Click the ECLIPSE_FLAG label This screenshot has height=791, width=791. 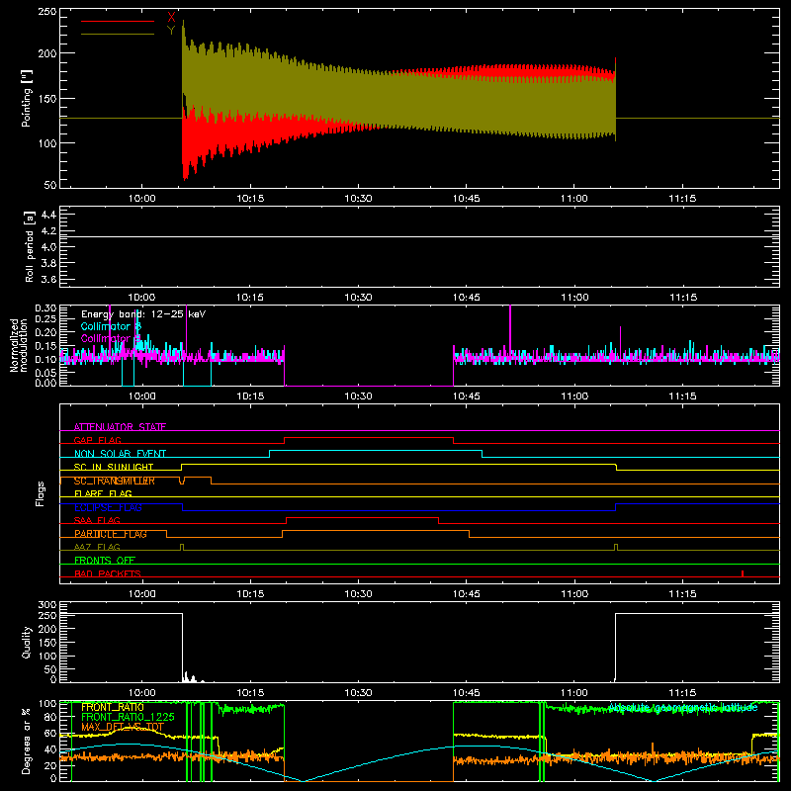[x=108, y=507]
